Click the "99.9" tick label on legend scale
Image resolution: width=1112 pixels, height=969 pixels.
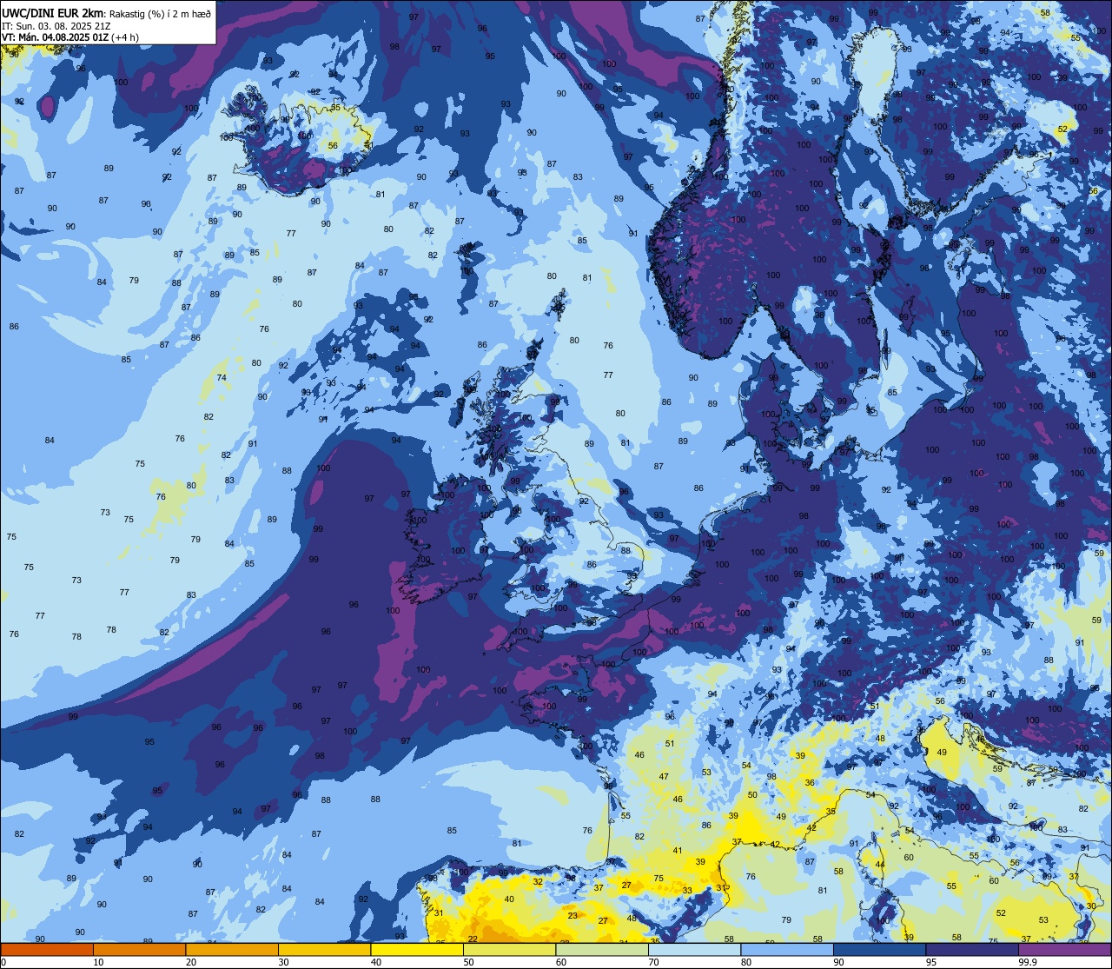click(x=1027, y=962)
